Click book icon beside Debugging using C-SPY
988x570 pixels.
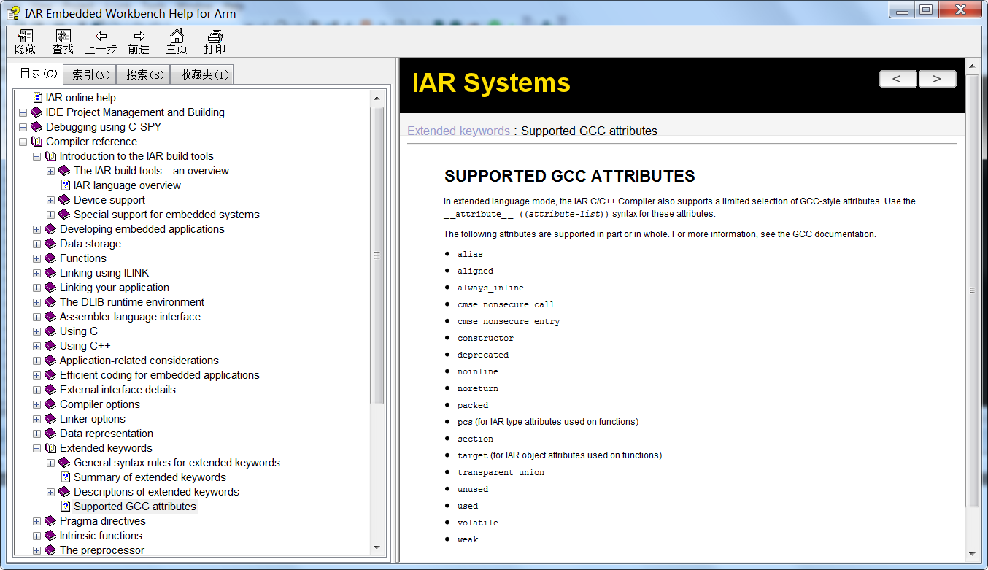pyautogui.click(x=36, y=127)
